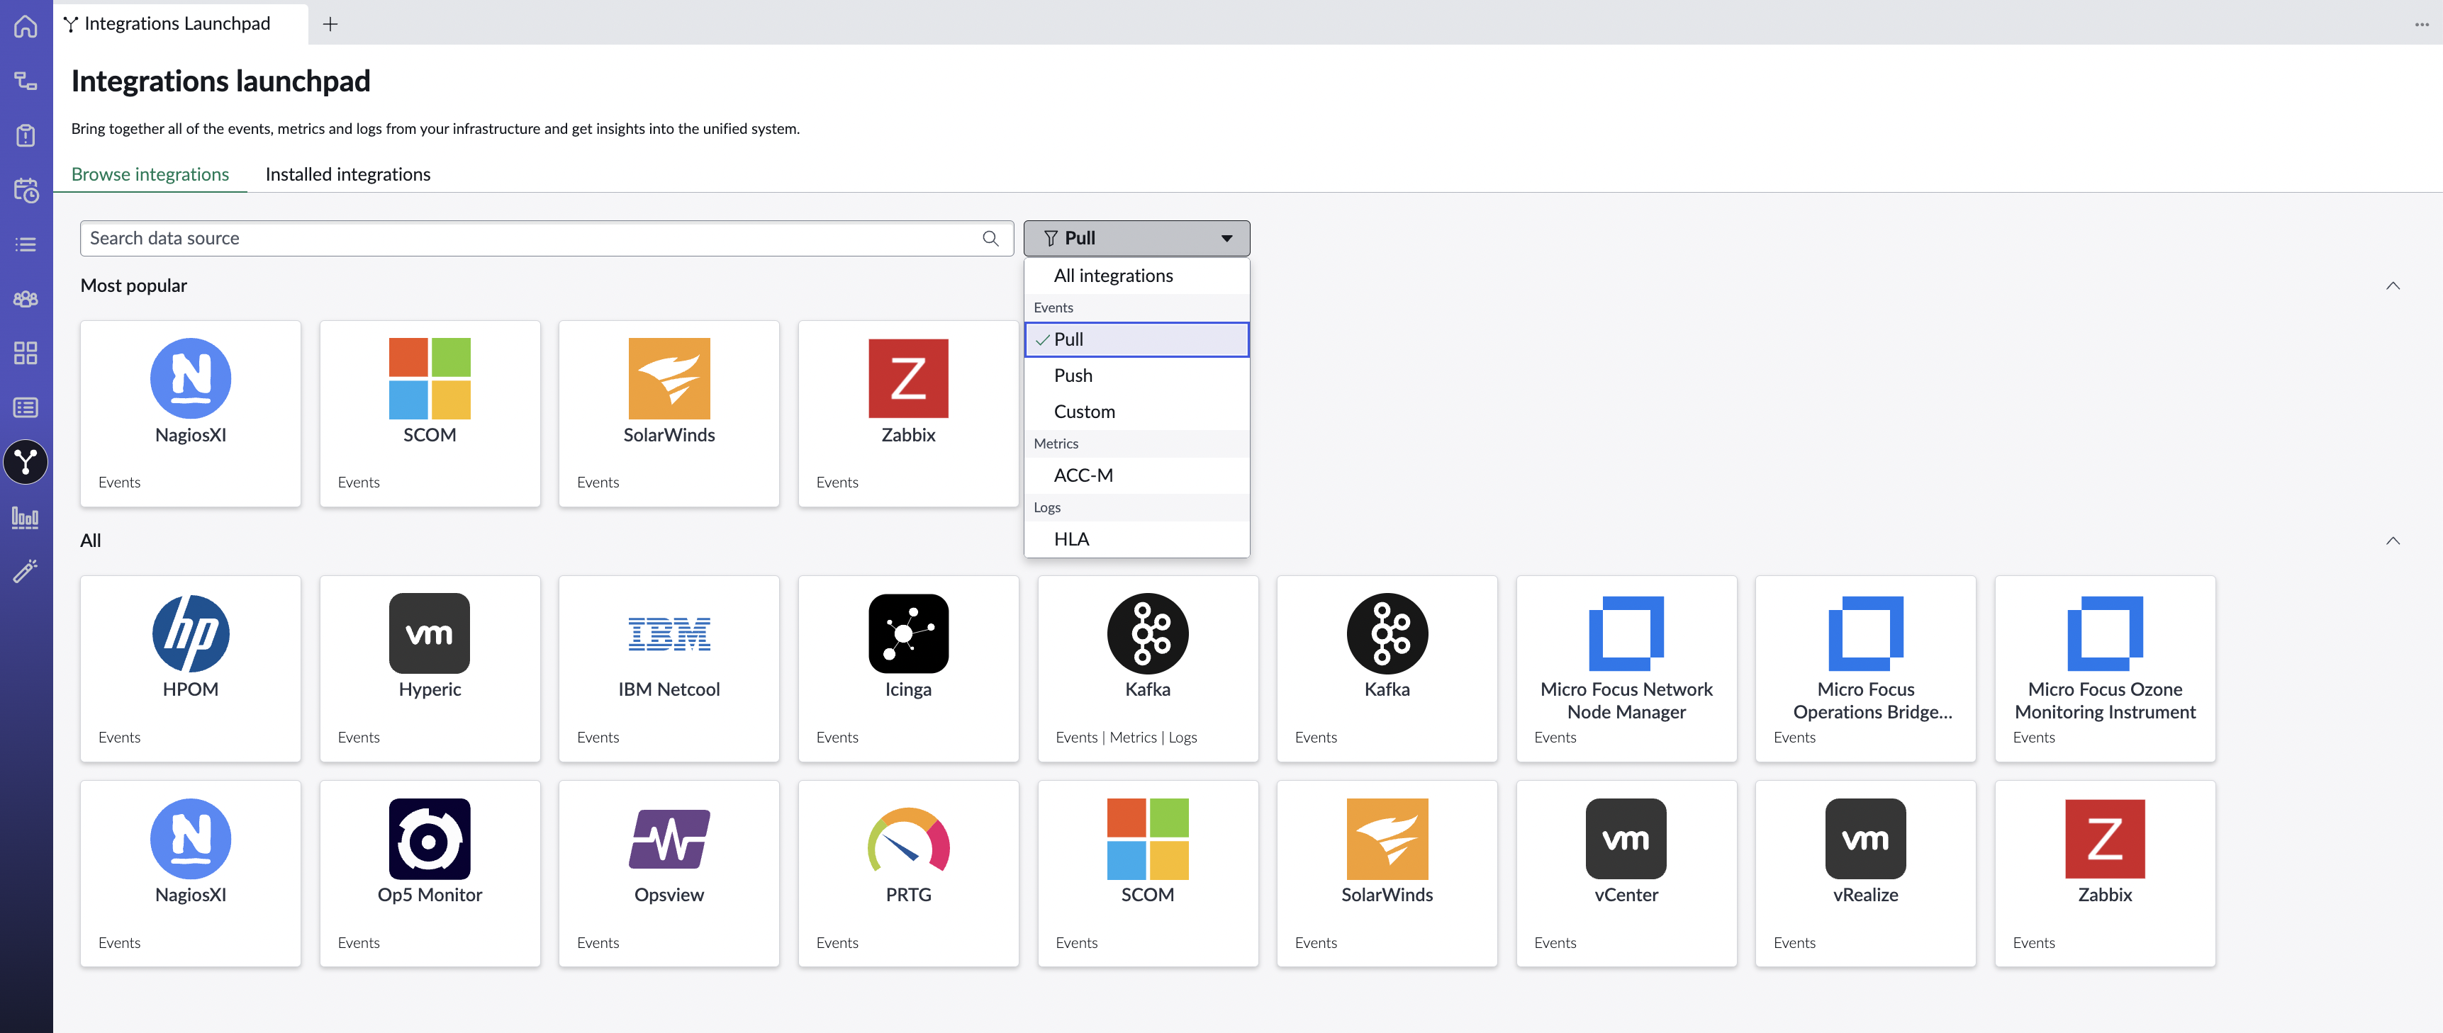
Task: Click the Hyperic vm logo
Action: point(430,633)
